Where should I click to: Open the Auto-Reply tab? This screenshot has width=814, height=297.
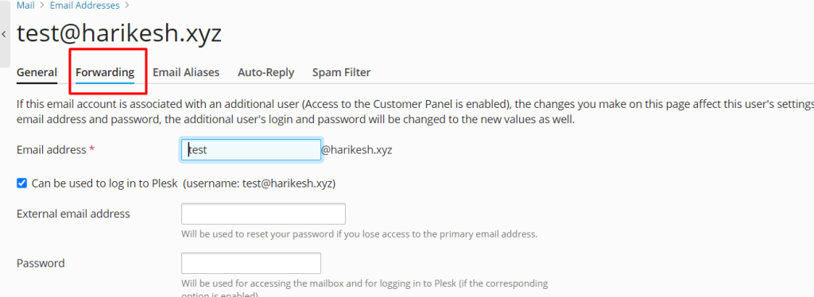coord(266,72)
